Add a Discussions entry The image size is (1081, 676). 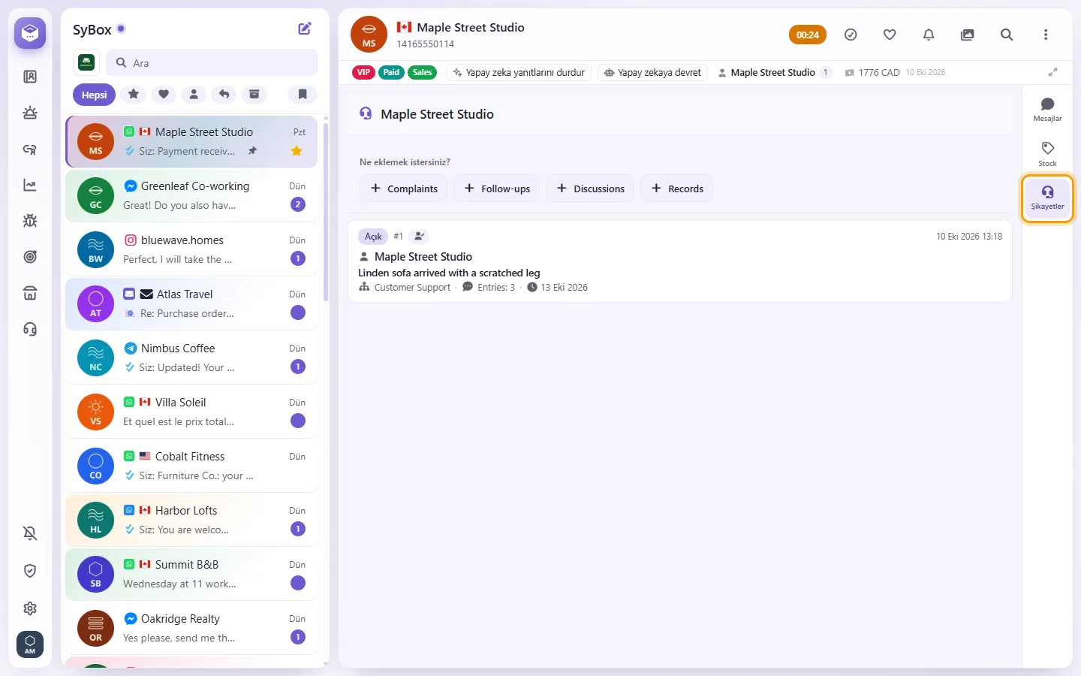coord(590,189)
